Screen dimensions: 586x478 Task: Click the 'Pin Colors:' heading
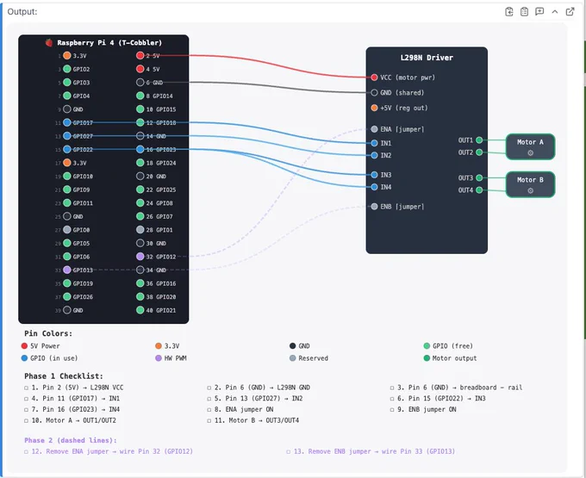coord(48,333)
